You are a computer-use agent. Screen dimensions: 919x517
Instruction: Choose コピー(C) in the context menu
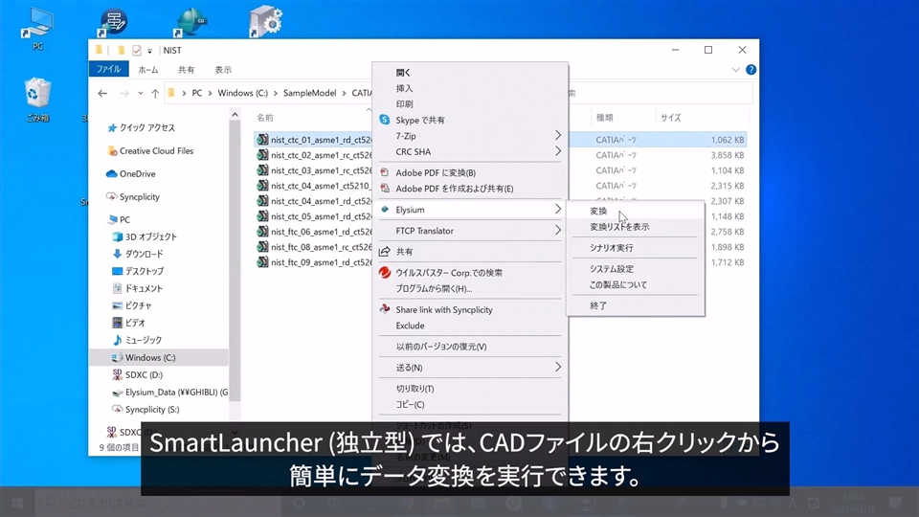(x=410, y=404)
